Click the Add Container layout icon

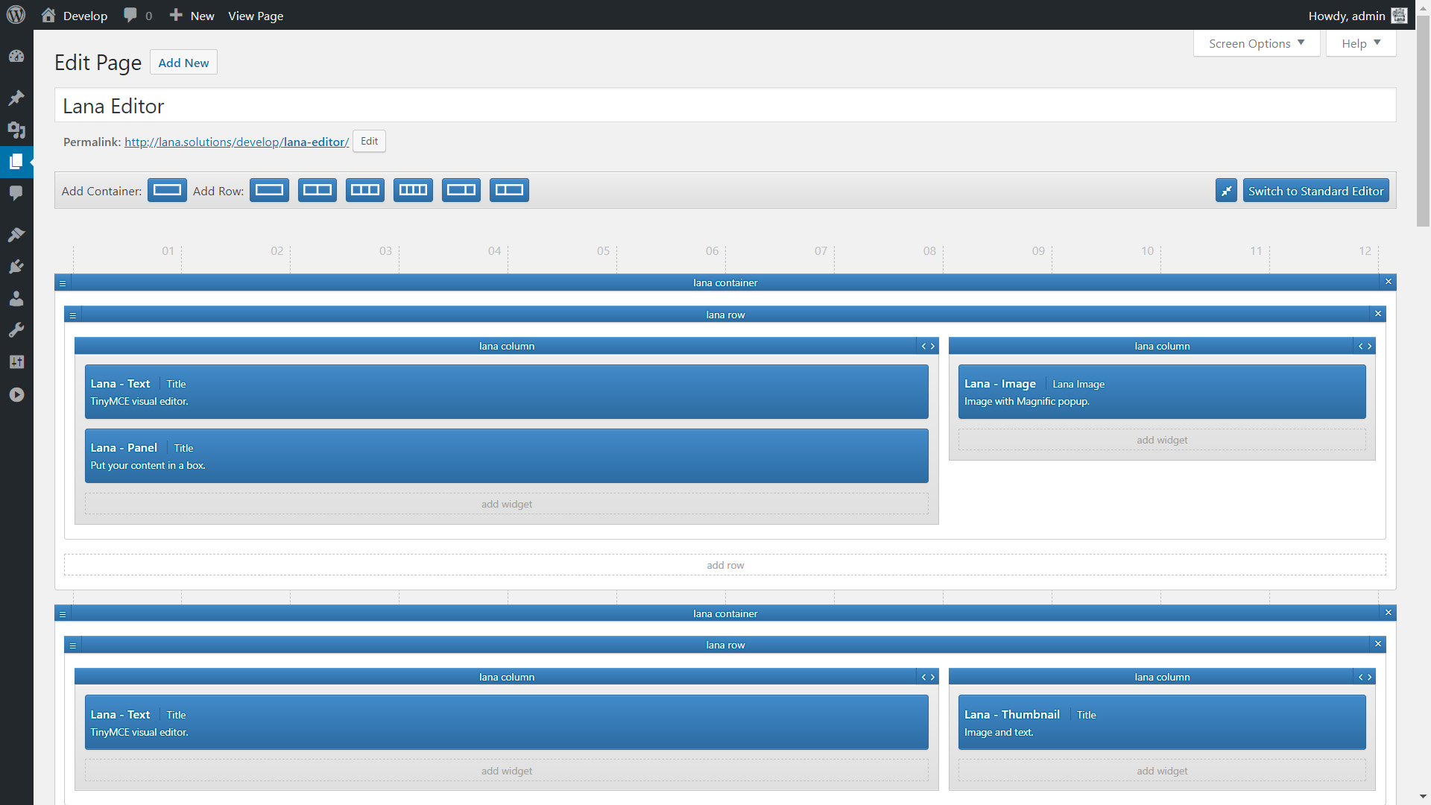167,190
